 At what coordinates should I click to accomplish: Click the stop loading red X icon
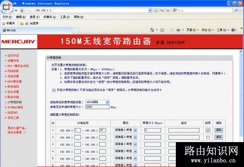pos(168,10)
